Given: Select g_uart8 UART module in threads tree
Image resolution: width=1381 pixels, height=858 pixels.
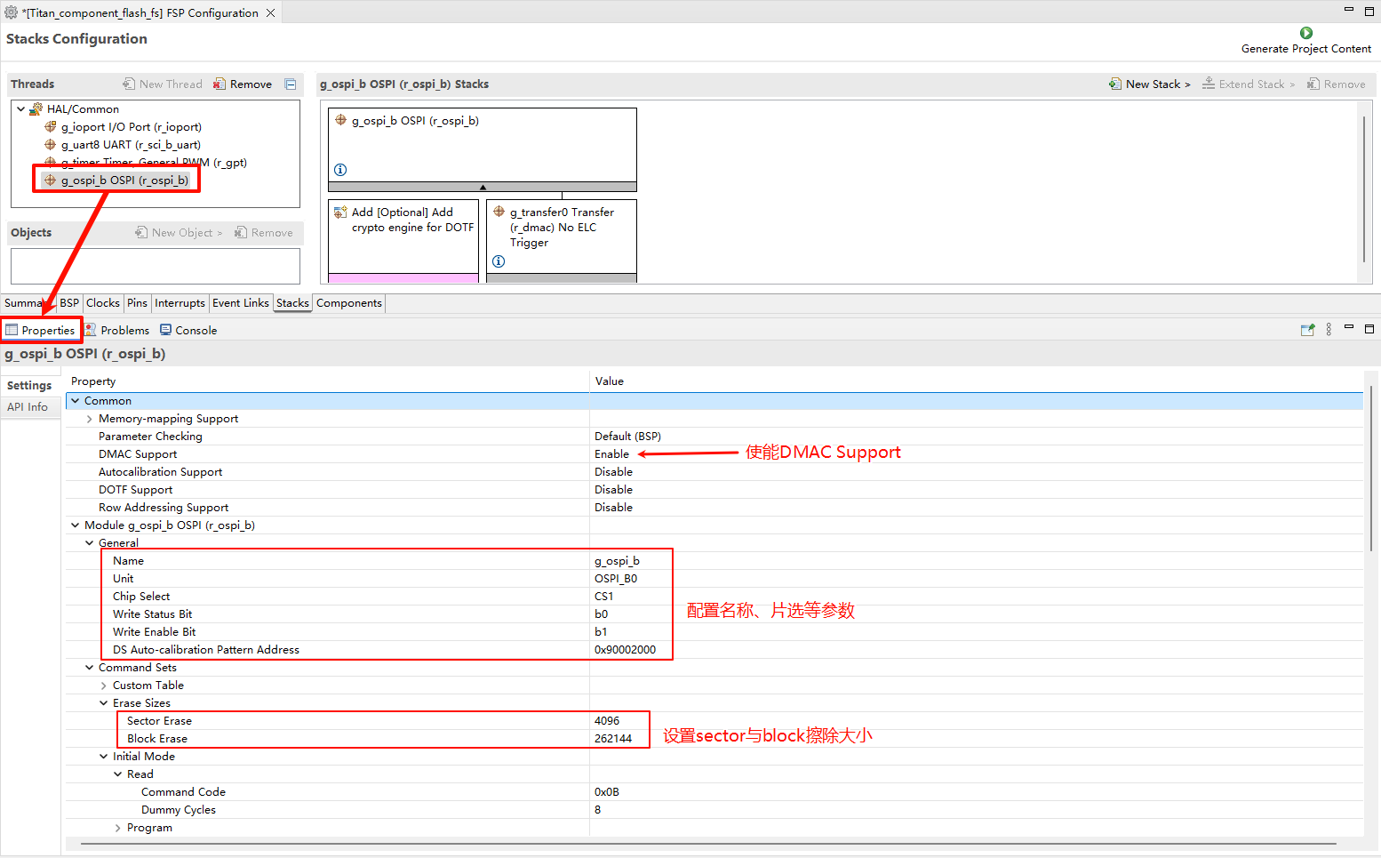Looking at the screenshot, I should click(130, 145).
